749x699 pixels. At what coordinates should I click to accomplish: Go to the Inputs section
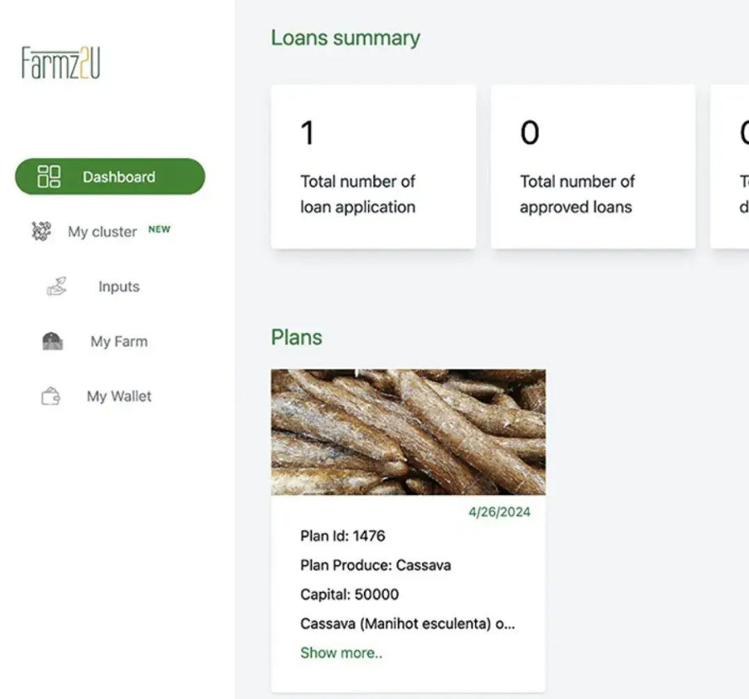[118, 287]
